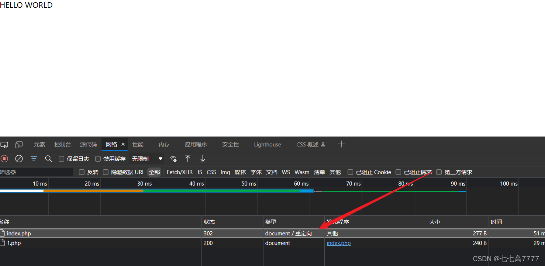The width and height of the screenshot is (545, 266).
Task: Sort by 类型 column header
Action: coord(294,222)
